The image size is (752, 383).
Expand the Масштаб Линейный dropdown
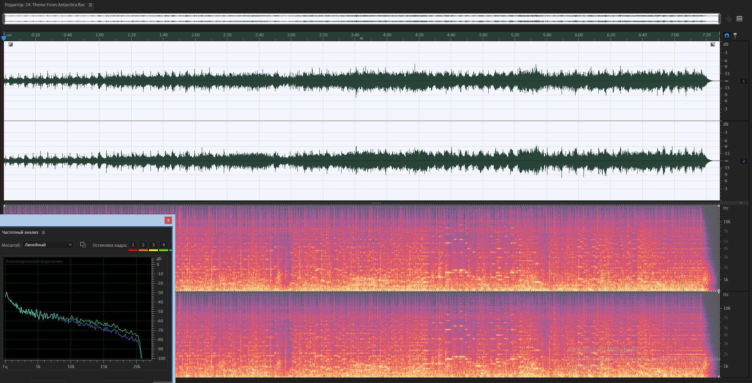(x=48, y=245)
